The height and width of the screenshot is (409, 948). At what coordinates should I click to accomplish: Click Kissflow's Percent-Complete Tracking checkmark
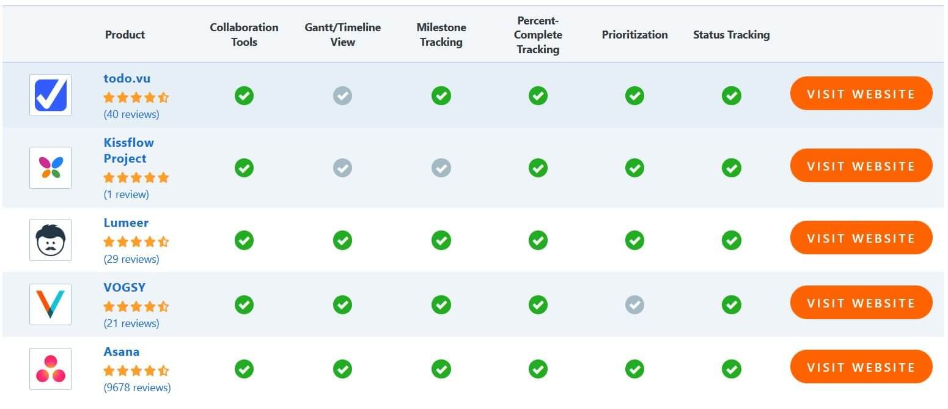coord(538,168)
